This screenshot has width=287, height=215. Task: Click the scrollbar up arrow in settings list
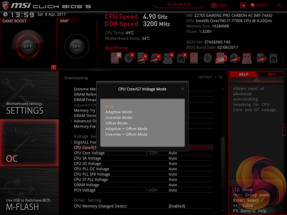[x=223, y=89]
